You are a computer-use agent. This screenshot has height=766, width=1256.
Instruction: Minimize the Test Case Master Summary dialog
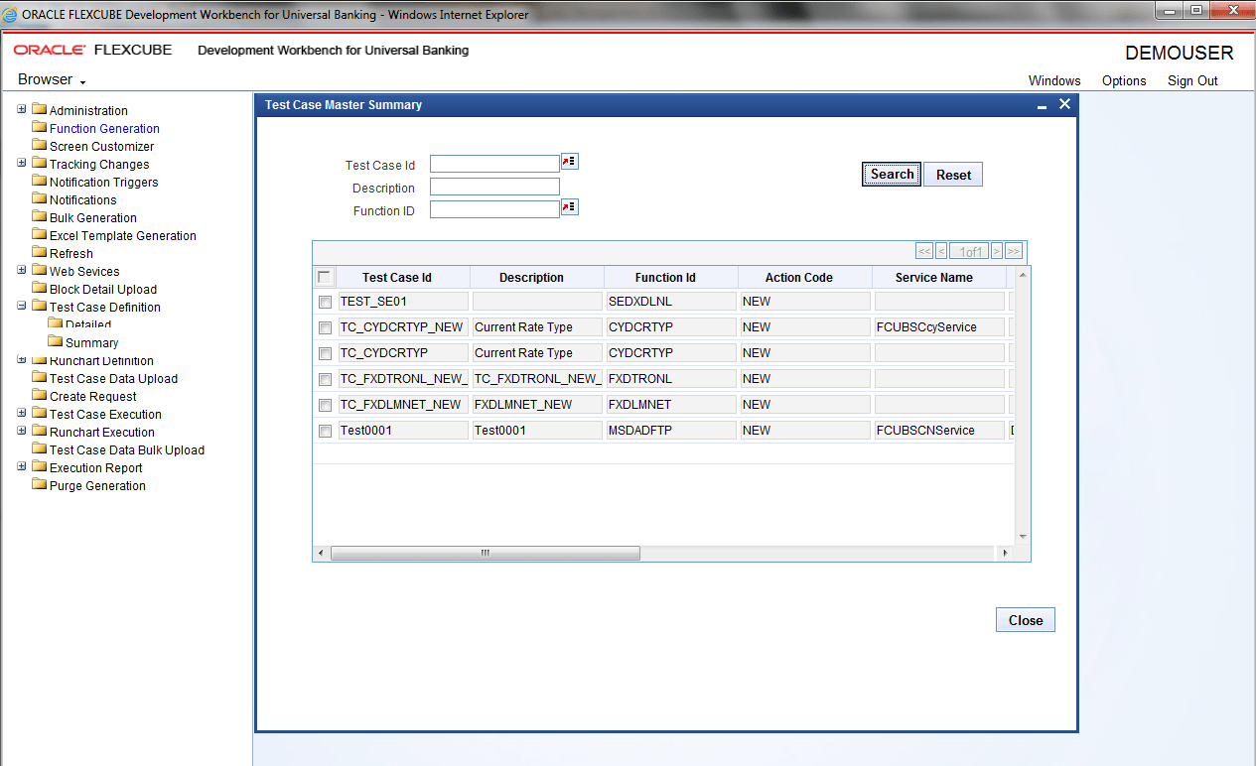[1042, 105]
